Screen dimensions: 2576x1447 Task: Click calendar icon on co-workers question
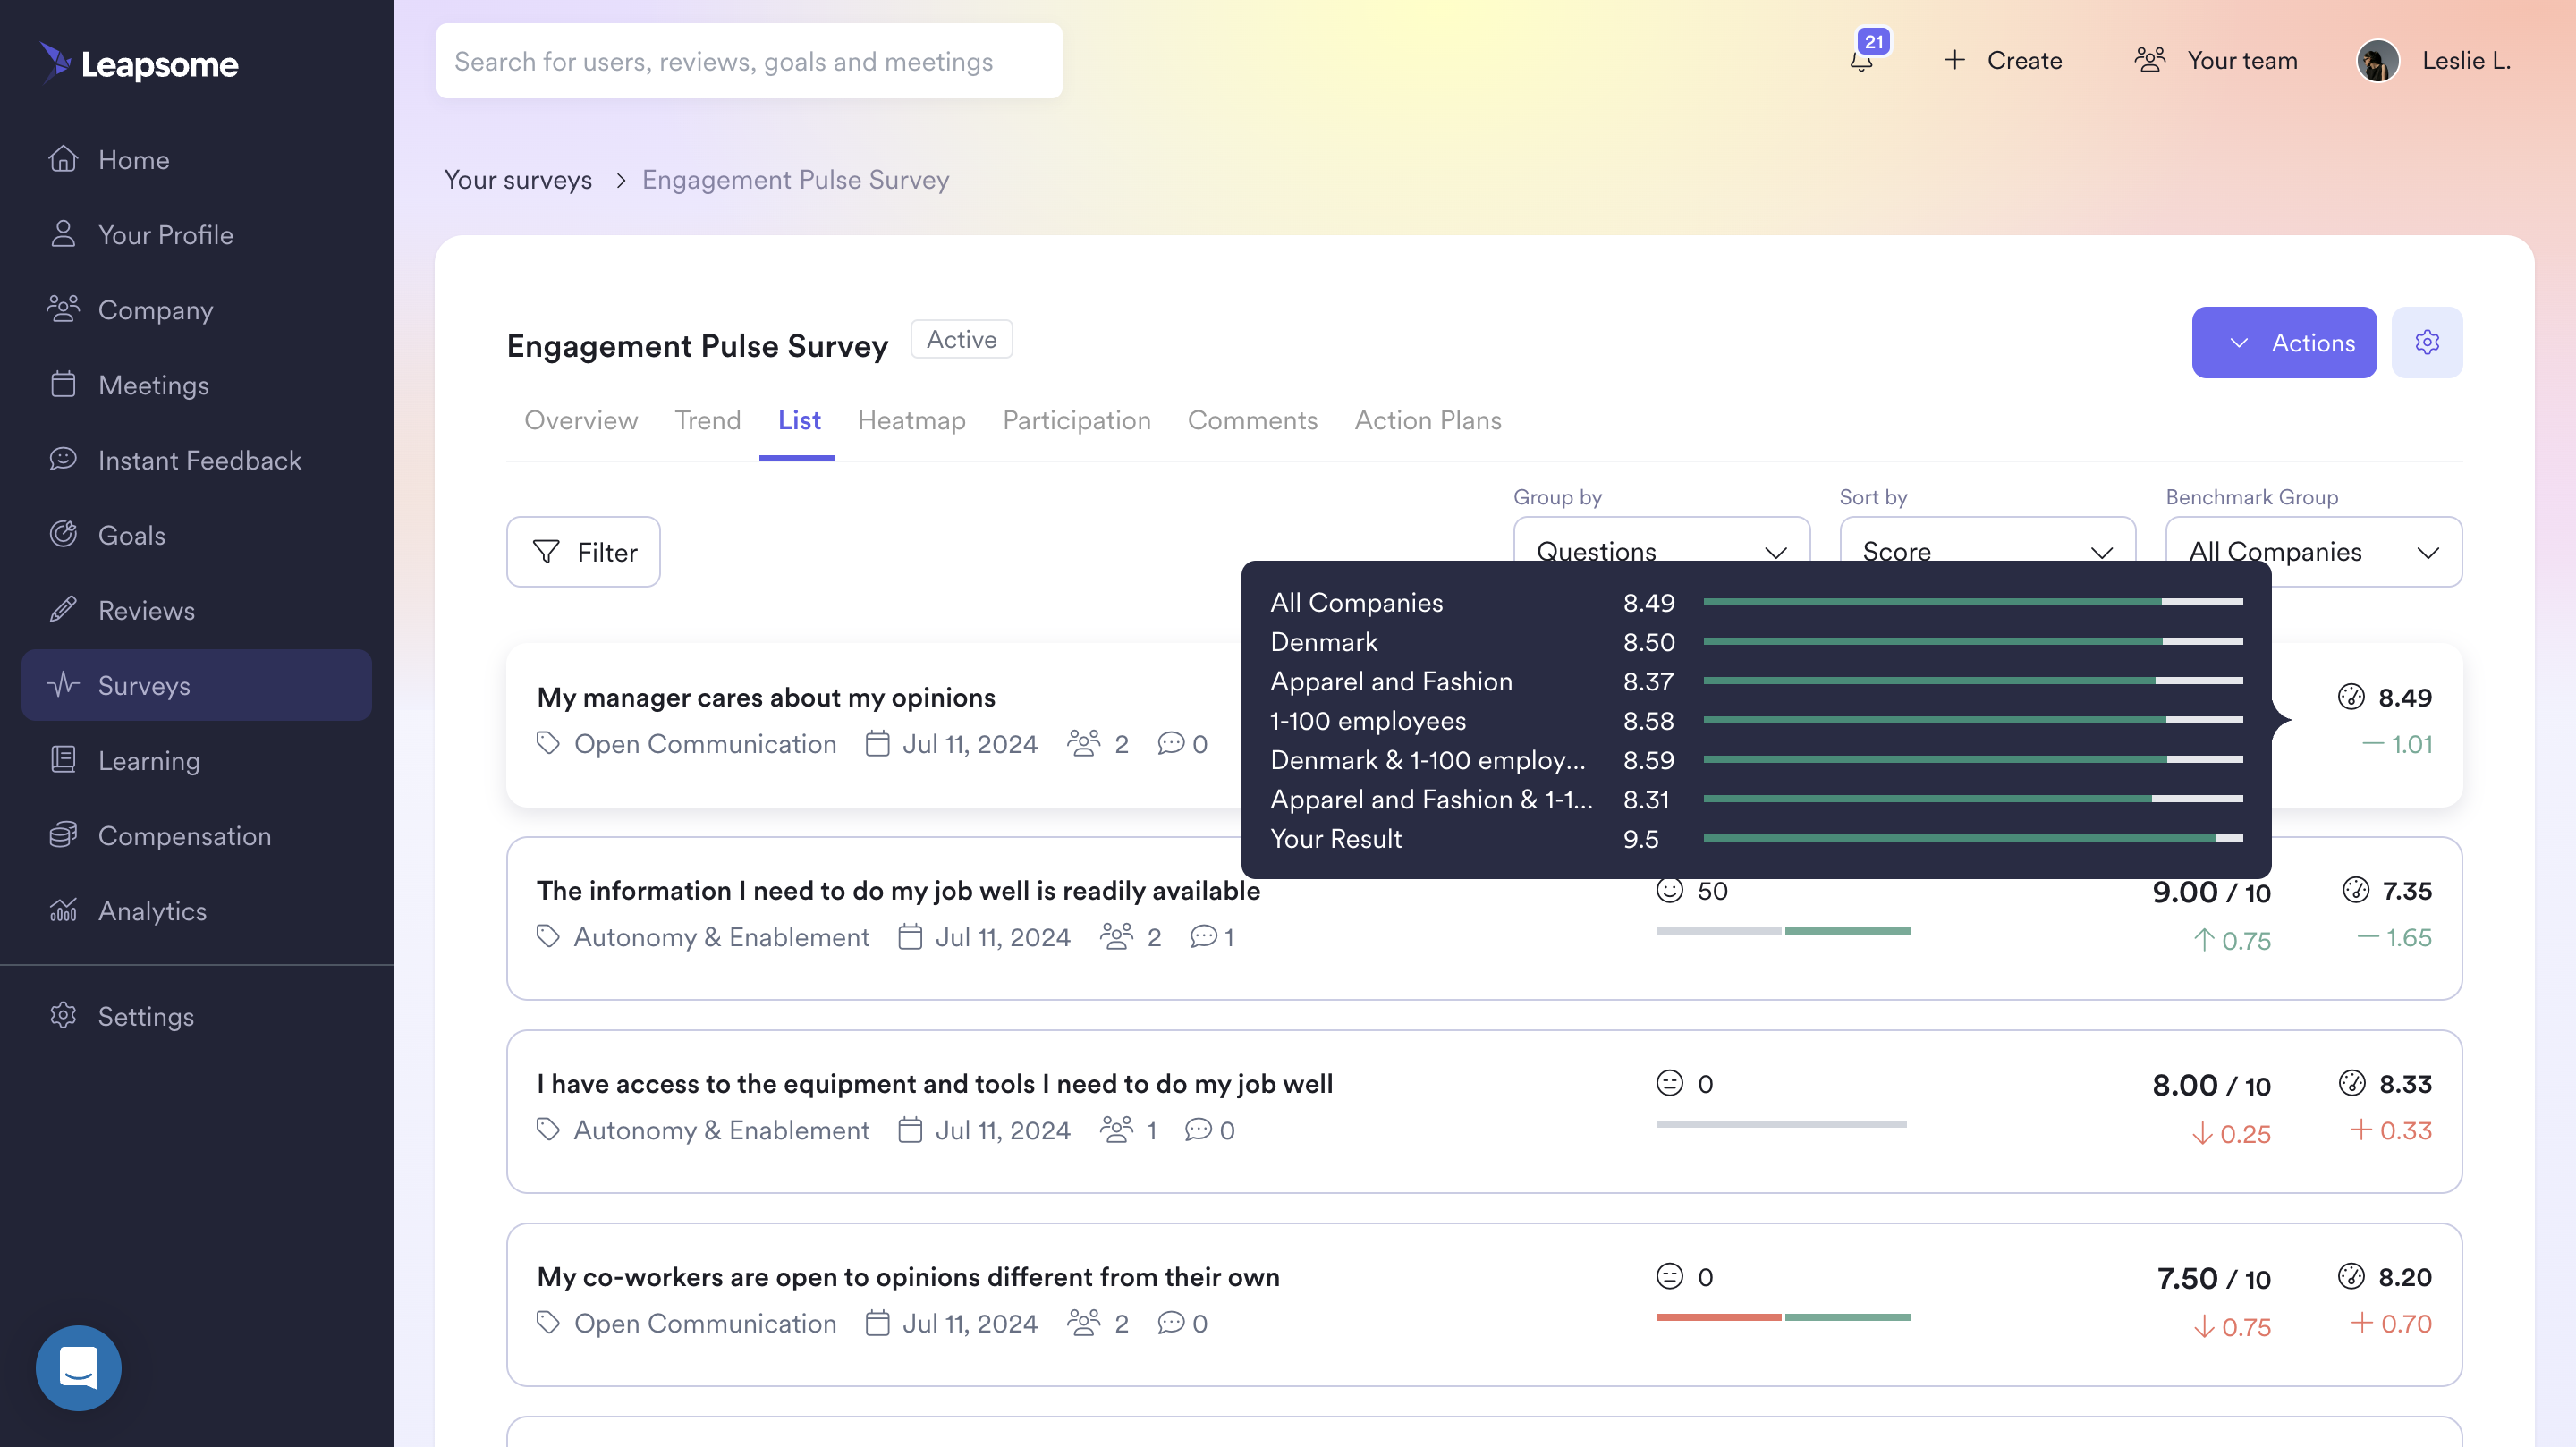coord(877,1322)
